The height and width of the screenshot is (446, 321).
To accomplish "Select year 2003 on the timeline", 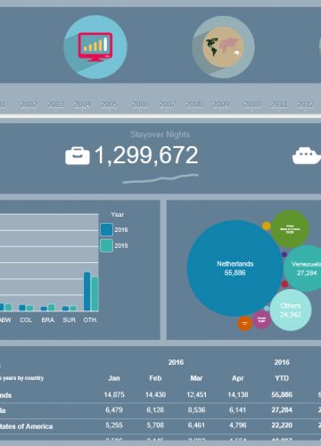I will click(55, 104).
